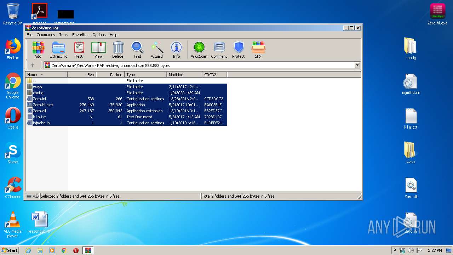Screen dimensions: 453x255
Task: Open the File menu
Action: pyautogui.click(x=29, y=35)
